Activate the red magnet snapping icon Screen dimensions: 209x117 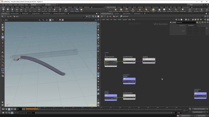[3, 65]
